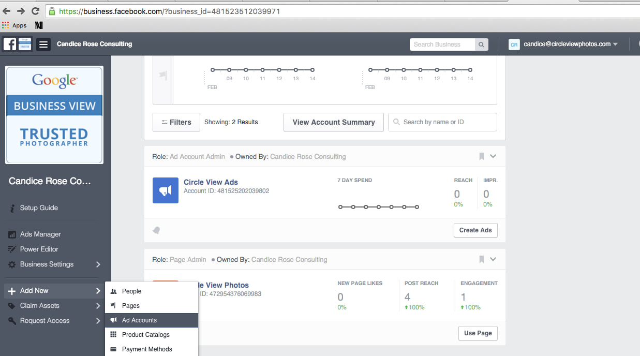Select Ad Accounts from the submenu

point(139,320)
